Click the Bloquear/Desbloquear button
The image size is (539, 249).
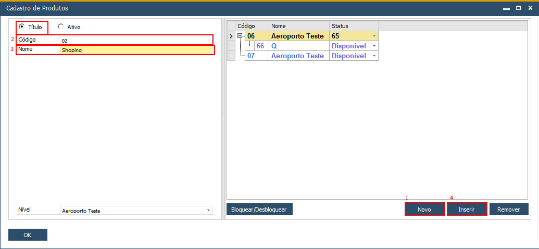(259, 209)
